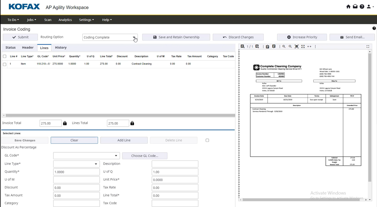Screen dimensions: 377x207
Task: Open the messages envelope icon
Action: (355, 7)
